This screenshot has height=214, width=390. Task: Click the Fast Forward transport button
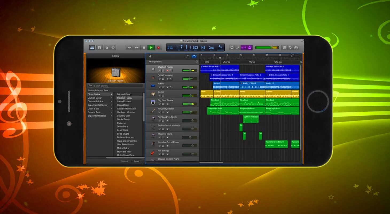[x=137, y=48]
